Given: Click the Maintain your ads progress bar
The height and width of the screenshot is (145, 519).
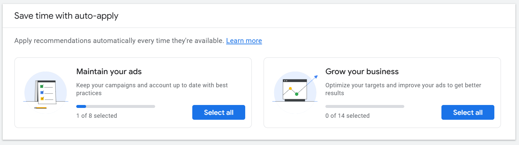Looking at the screenshot, I should tap(115, 106).
